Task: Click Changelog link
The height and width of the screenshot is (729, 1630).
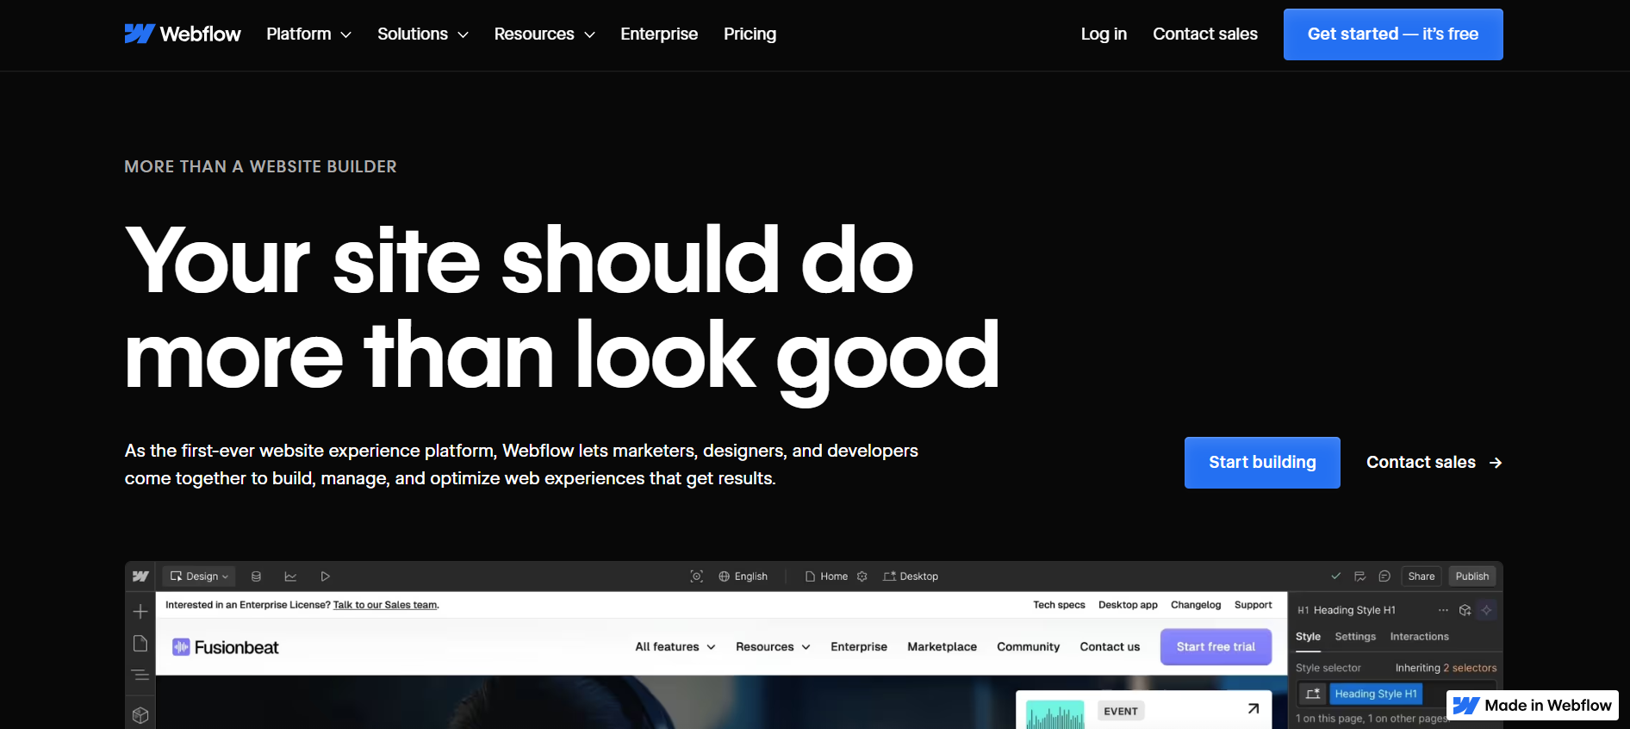Action: [1196, 605]
